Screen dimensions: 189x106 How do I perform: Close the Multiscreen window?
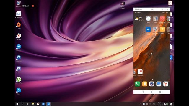click(x=167, y=9)
